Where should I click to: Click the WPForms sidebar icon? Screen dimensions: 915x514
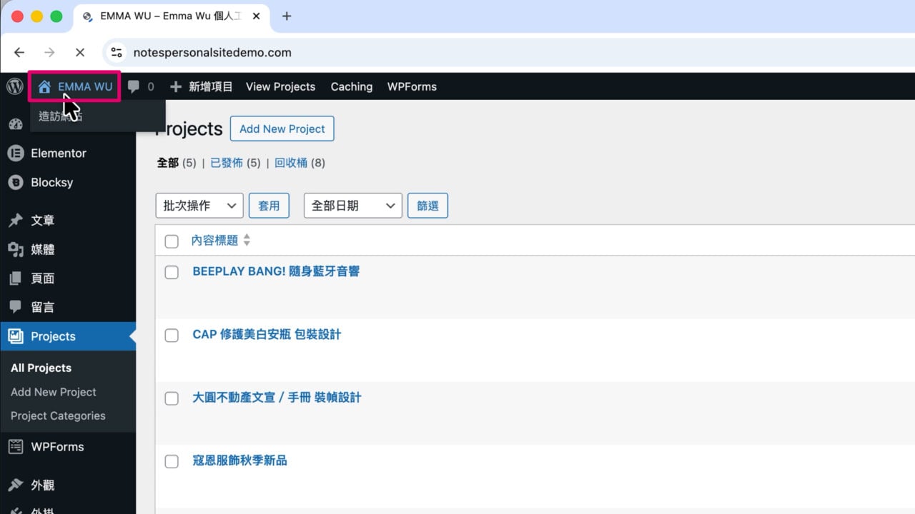tap(16, 447)
